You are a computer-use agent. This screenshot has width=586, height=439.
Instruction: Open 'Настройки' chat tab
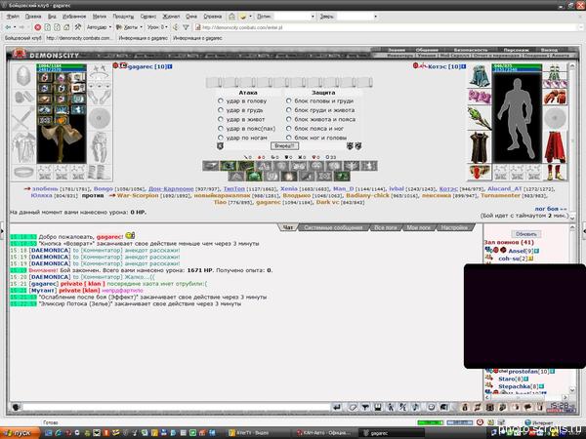pyautogui.click(x=454, y=227)
